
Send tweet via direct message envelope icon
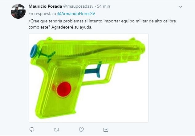[x=106, y=130]
